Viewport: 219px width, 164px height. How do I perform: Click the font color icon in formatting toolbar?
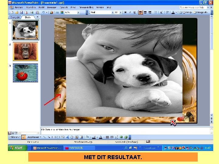point(173,12)
